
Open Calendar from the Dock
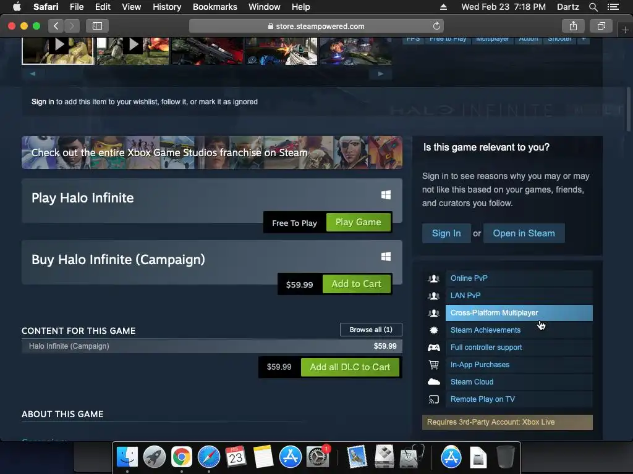(236, 457)
